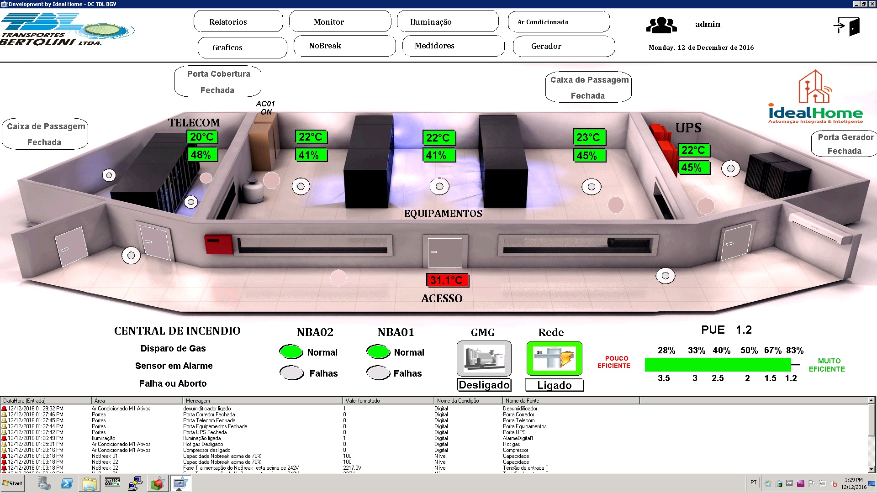Click the GMG generator icon

(x=484, y=358)
